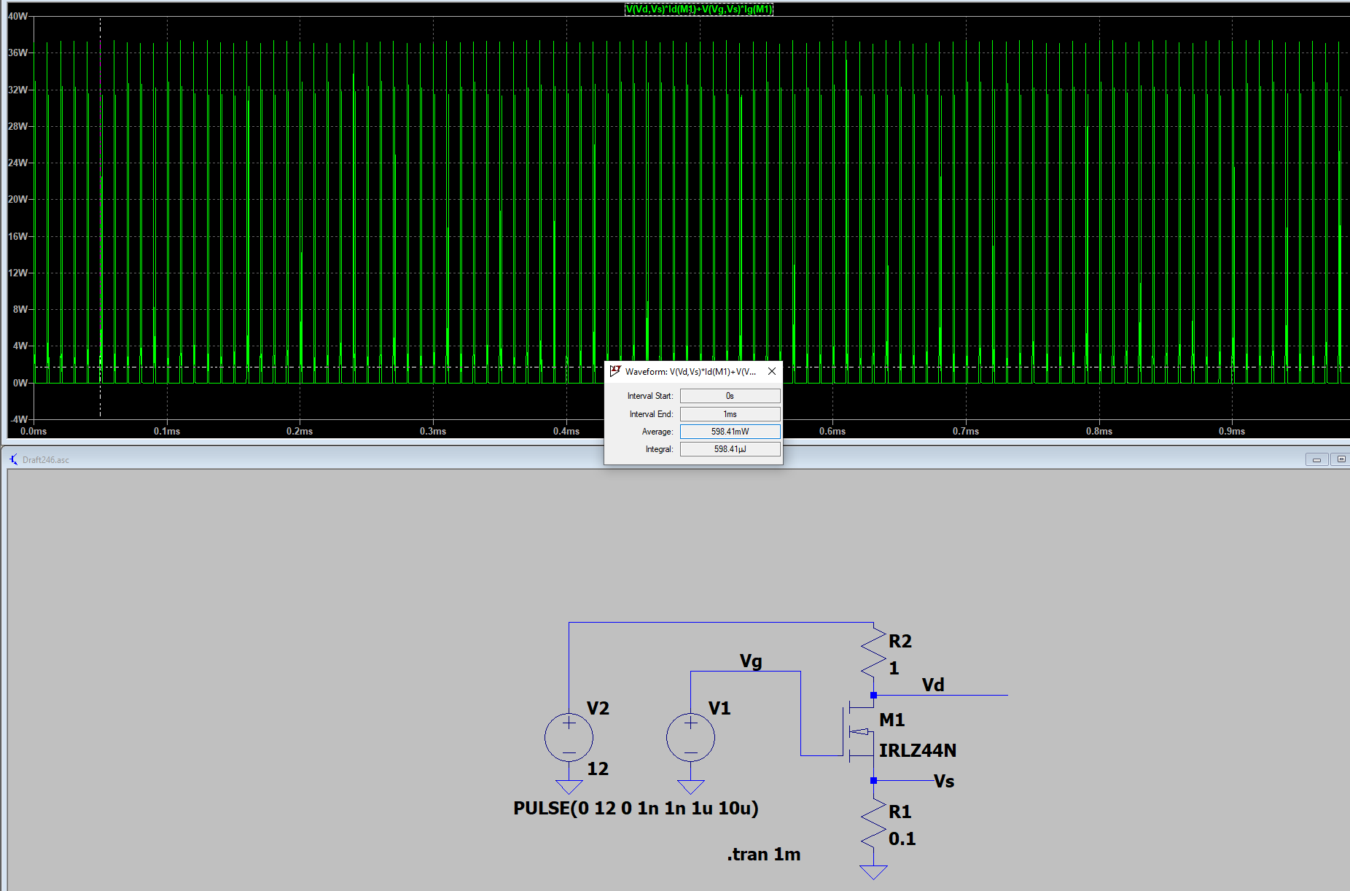
Task: Click the .tran 1m directive
Action: pos(763,855)
